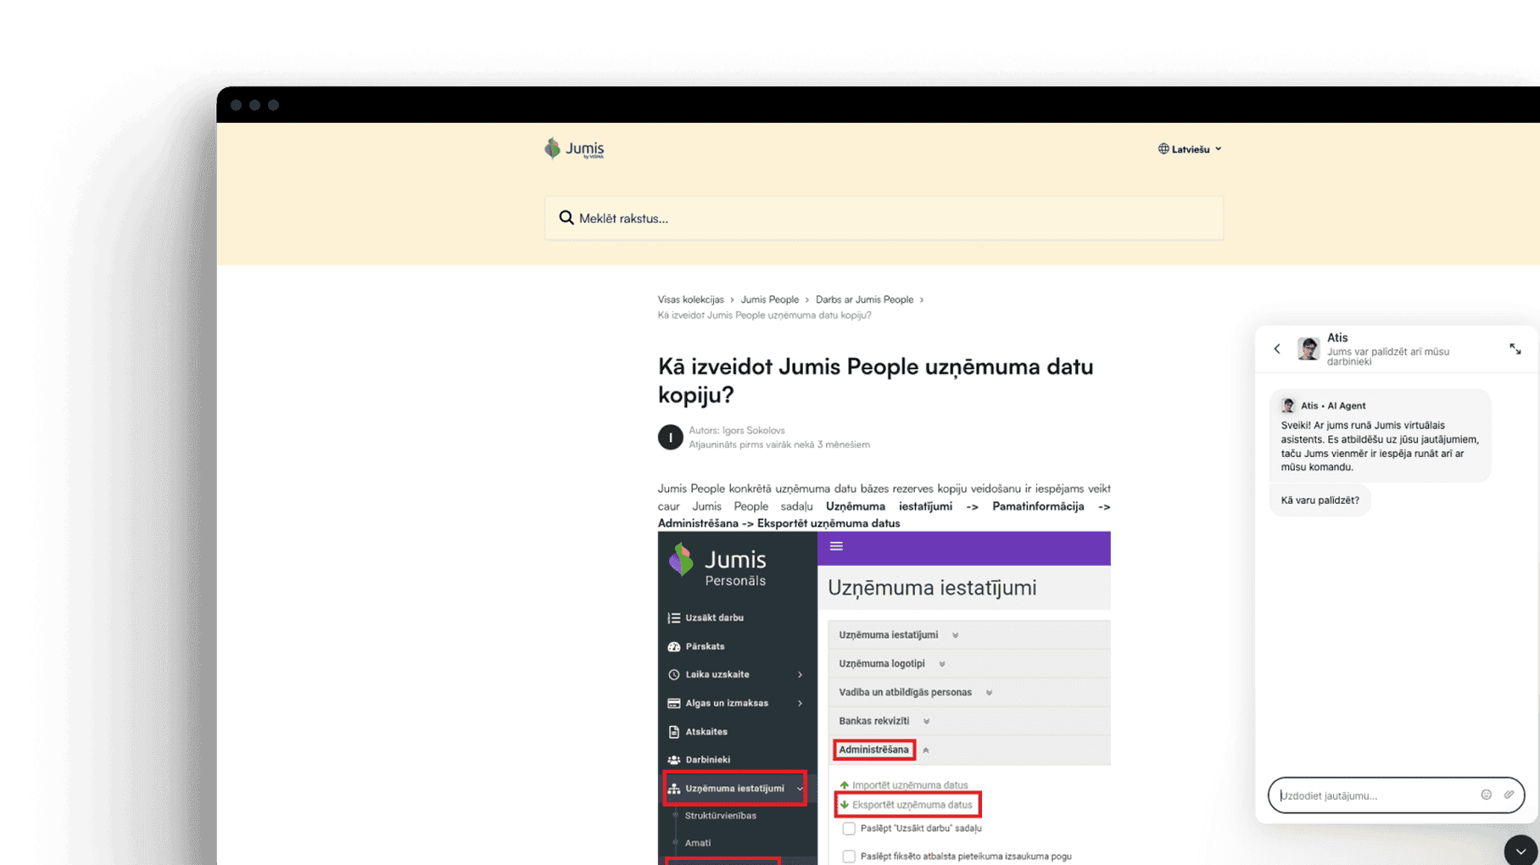Expand the Bankas rekvizīti accordion section

tap(968, 721)
